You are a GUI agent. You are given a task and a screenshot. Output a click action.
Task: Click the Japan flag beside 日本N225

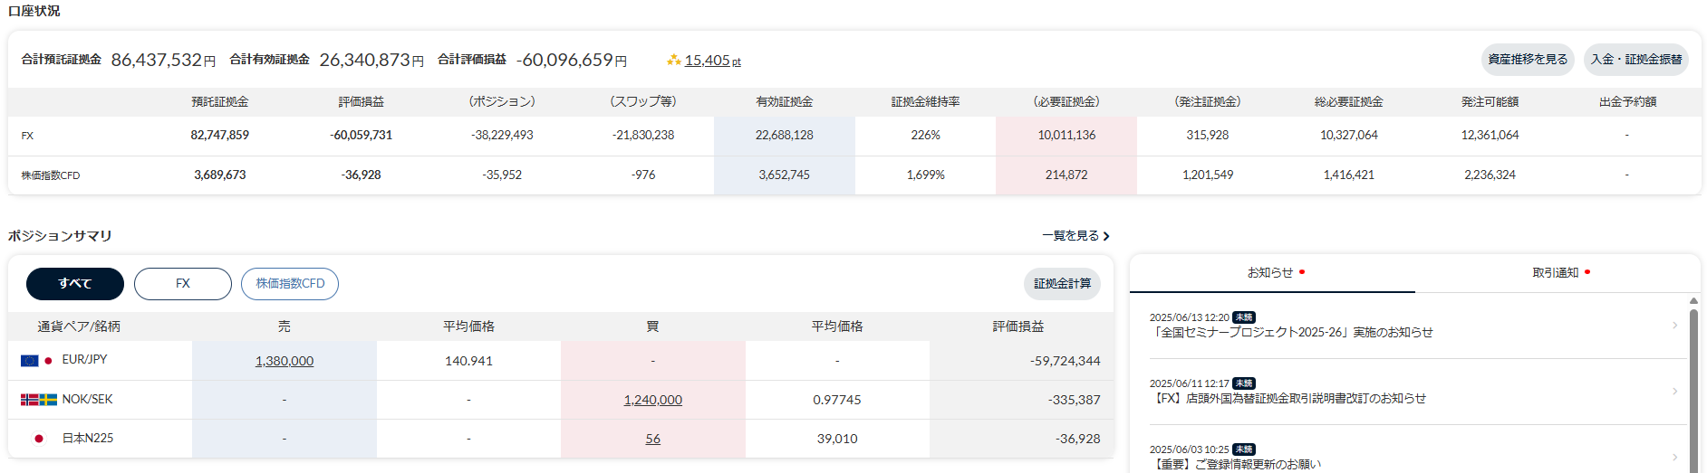(39, 439)
